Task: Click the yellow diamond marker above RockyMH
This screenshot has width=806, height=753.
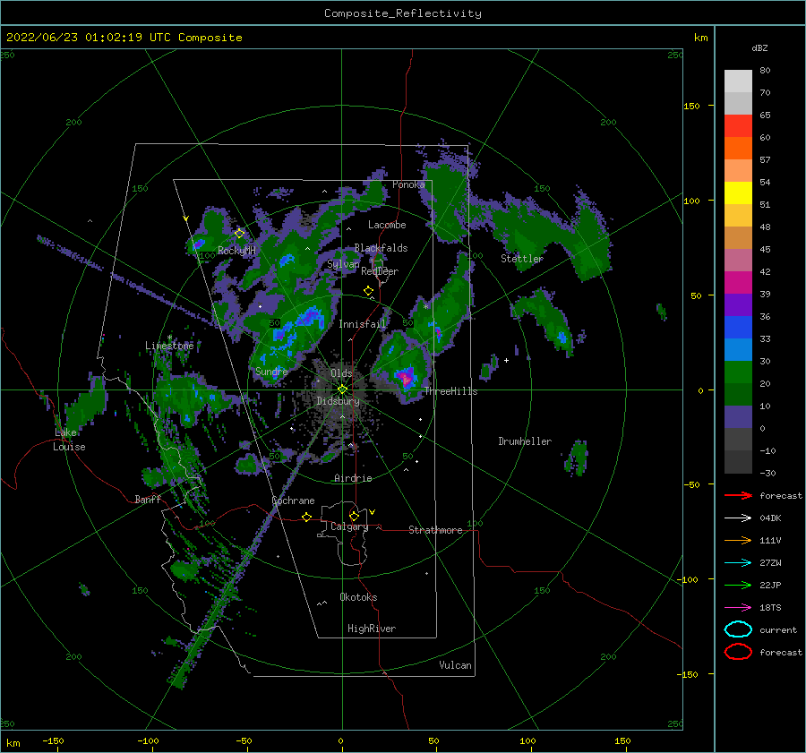Action: pyautogui.click(x=239, y=234)
